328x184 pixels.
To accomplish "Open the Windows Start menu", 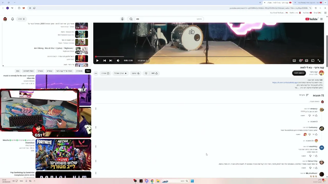I will pos(192,181).
